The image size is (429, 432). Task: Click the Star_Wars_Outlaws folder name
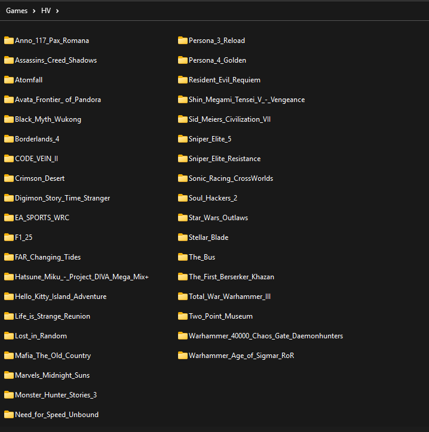click(x=218, y=218)
